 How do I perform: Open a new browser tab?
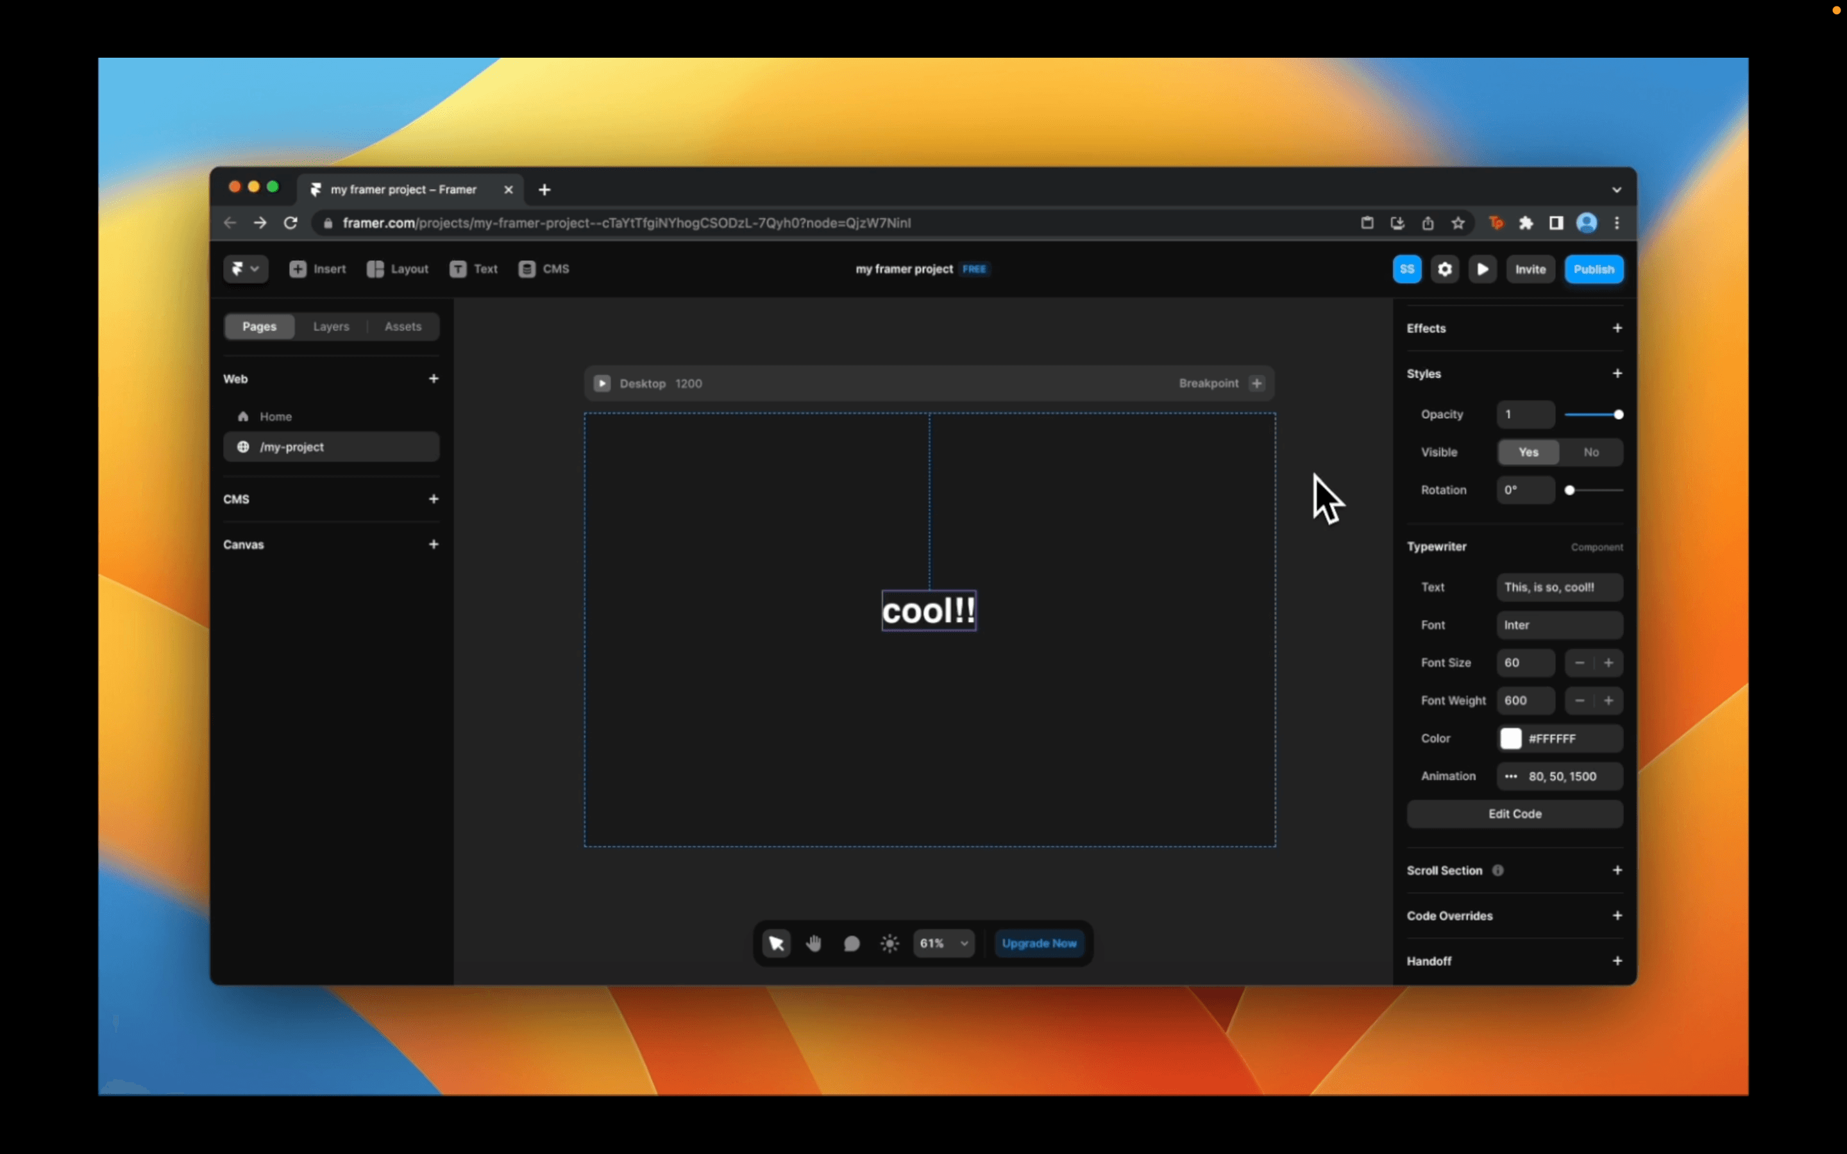click(544, 189)
